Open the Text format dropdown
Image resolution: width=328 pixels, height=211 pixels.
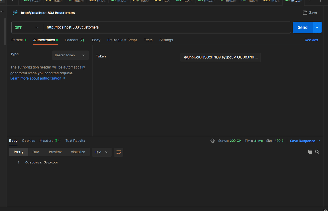pos(101,152)
